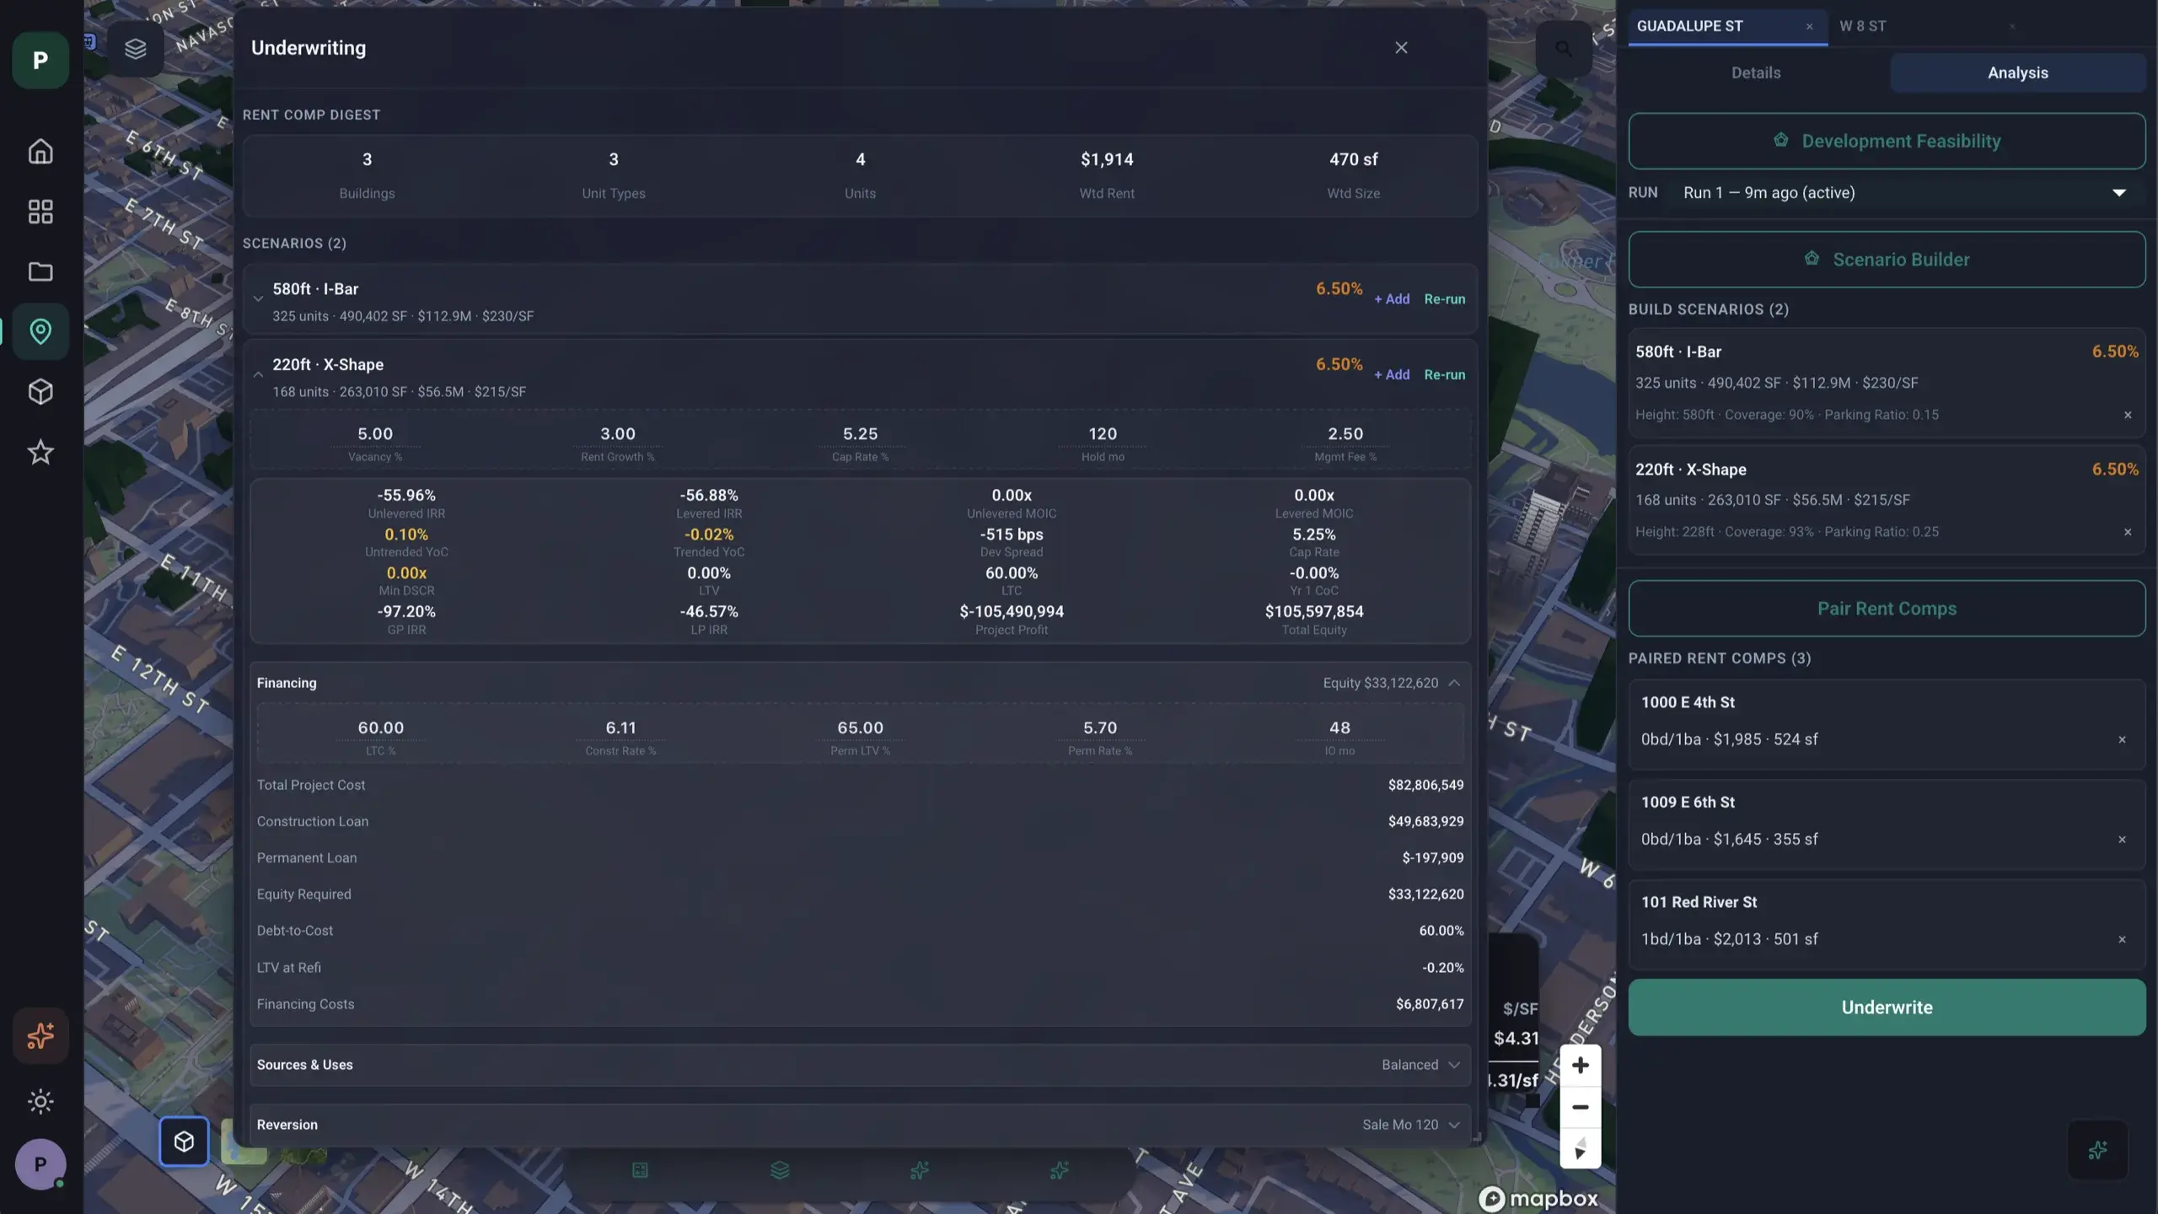The width and height of the screenshot is (2158, 1214).
Task: Toggle light/dark theme sun icon
Action: (40, 1101)
